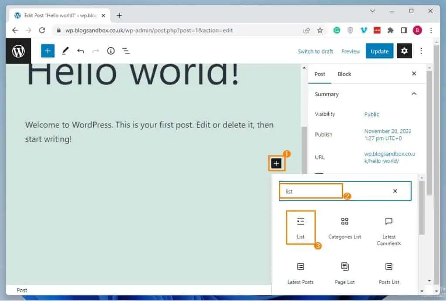
Task: Insert the Categories List block
Action: [x=345, y=227]
